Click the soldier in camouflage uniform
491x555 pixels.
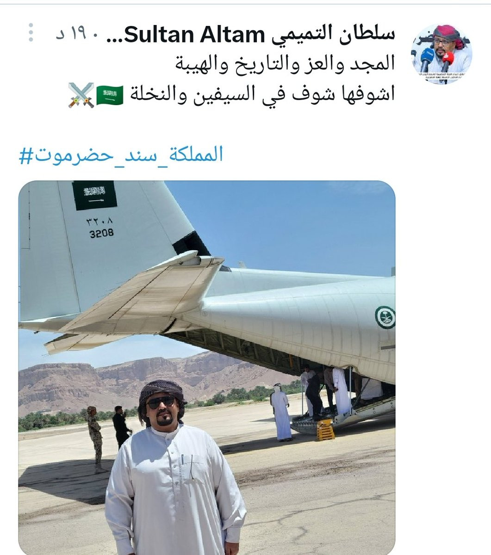tap(94, 439)
